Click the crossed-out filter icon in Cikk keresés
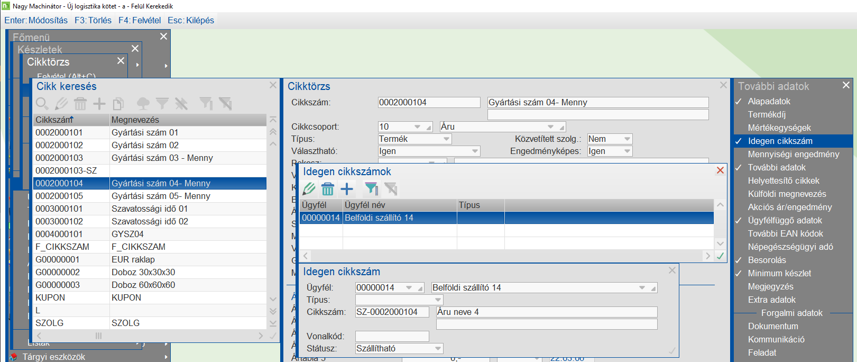Screen dimensions: 857x362 click(x=181, y=103)
